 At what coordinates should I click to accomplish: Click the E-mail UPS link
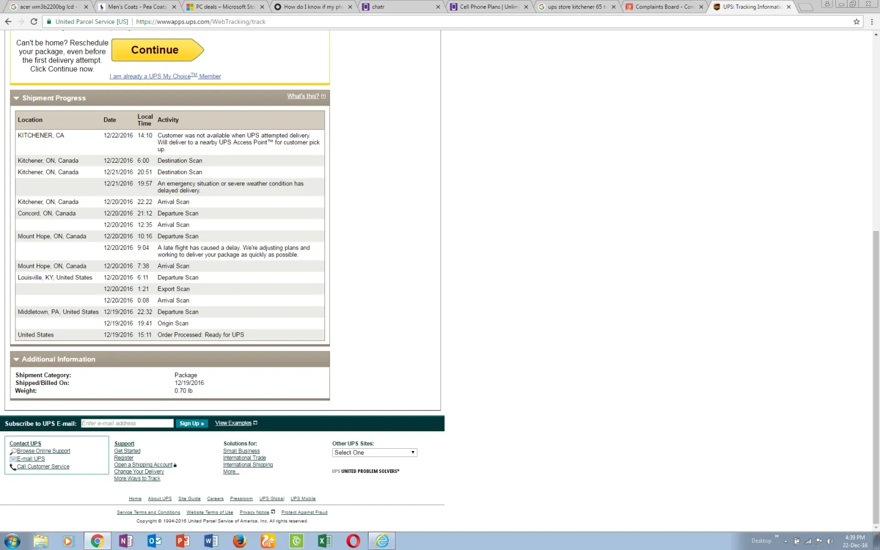click(31, 459)
